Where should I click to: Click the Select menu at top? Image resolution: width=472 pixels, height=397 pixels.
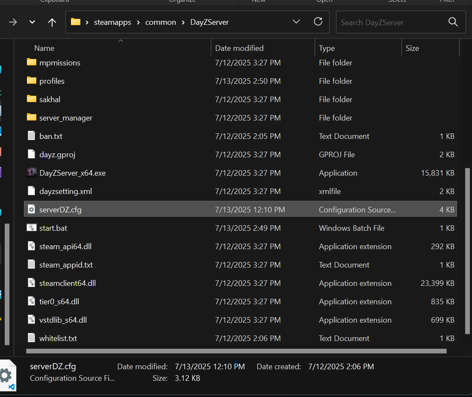398,2
